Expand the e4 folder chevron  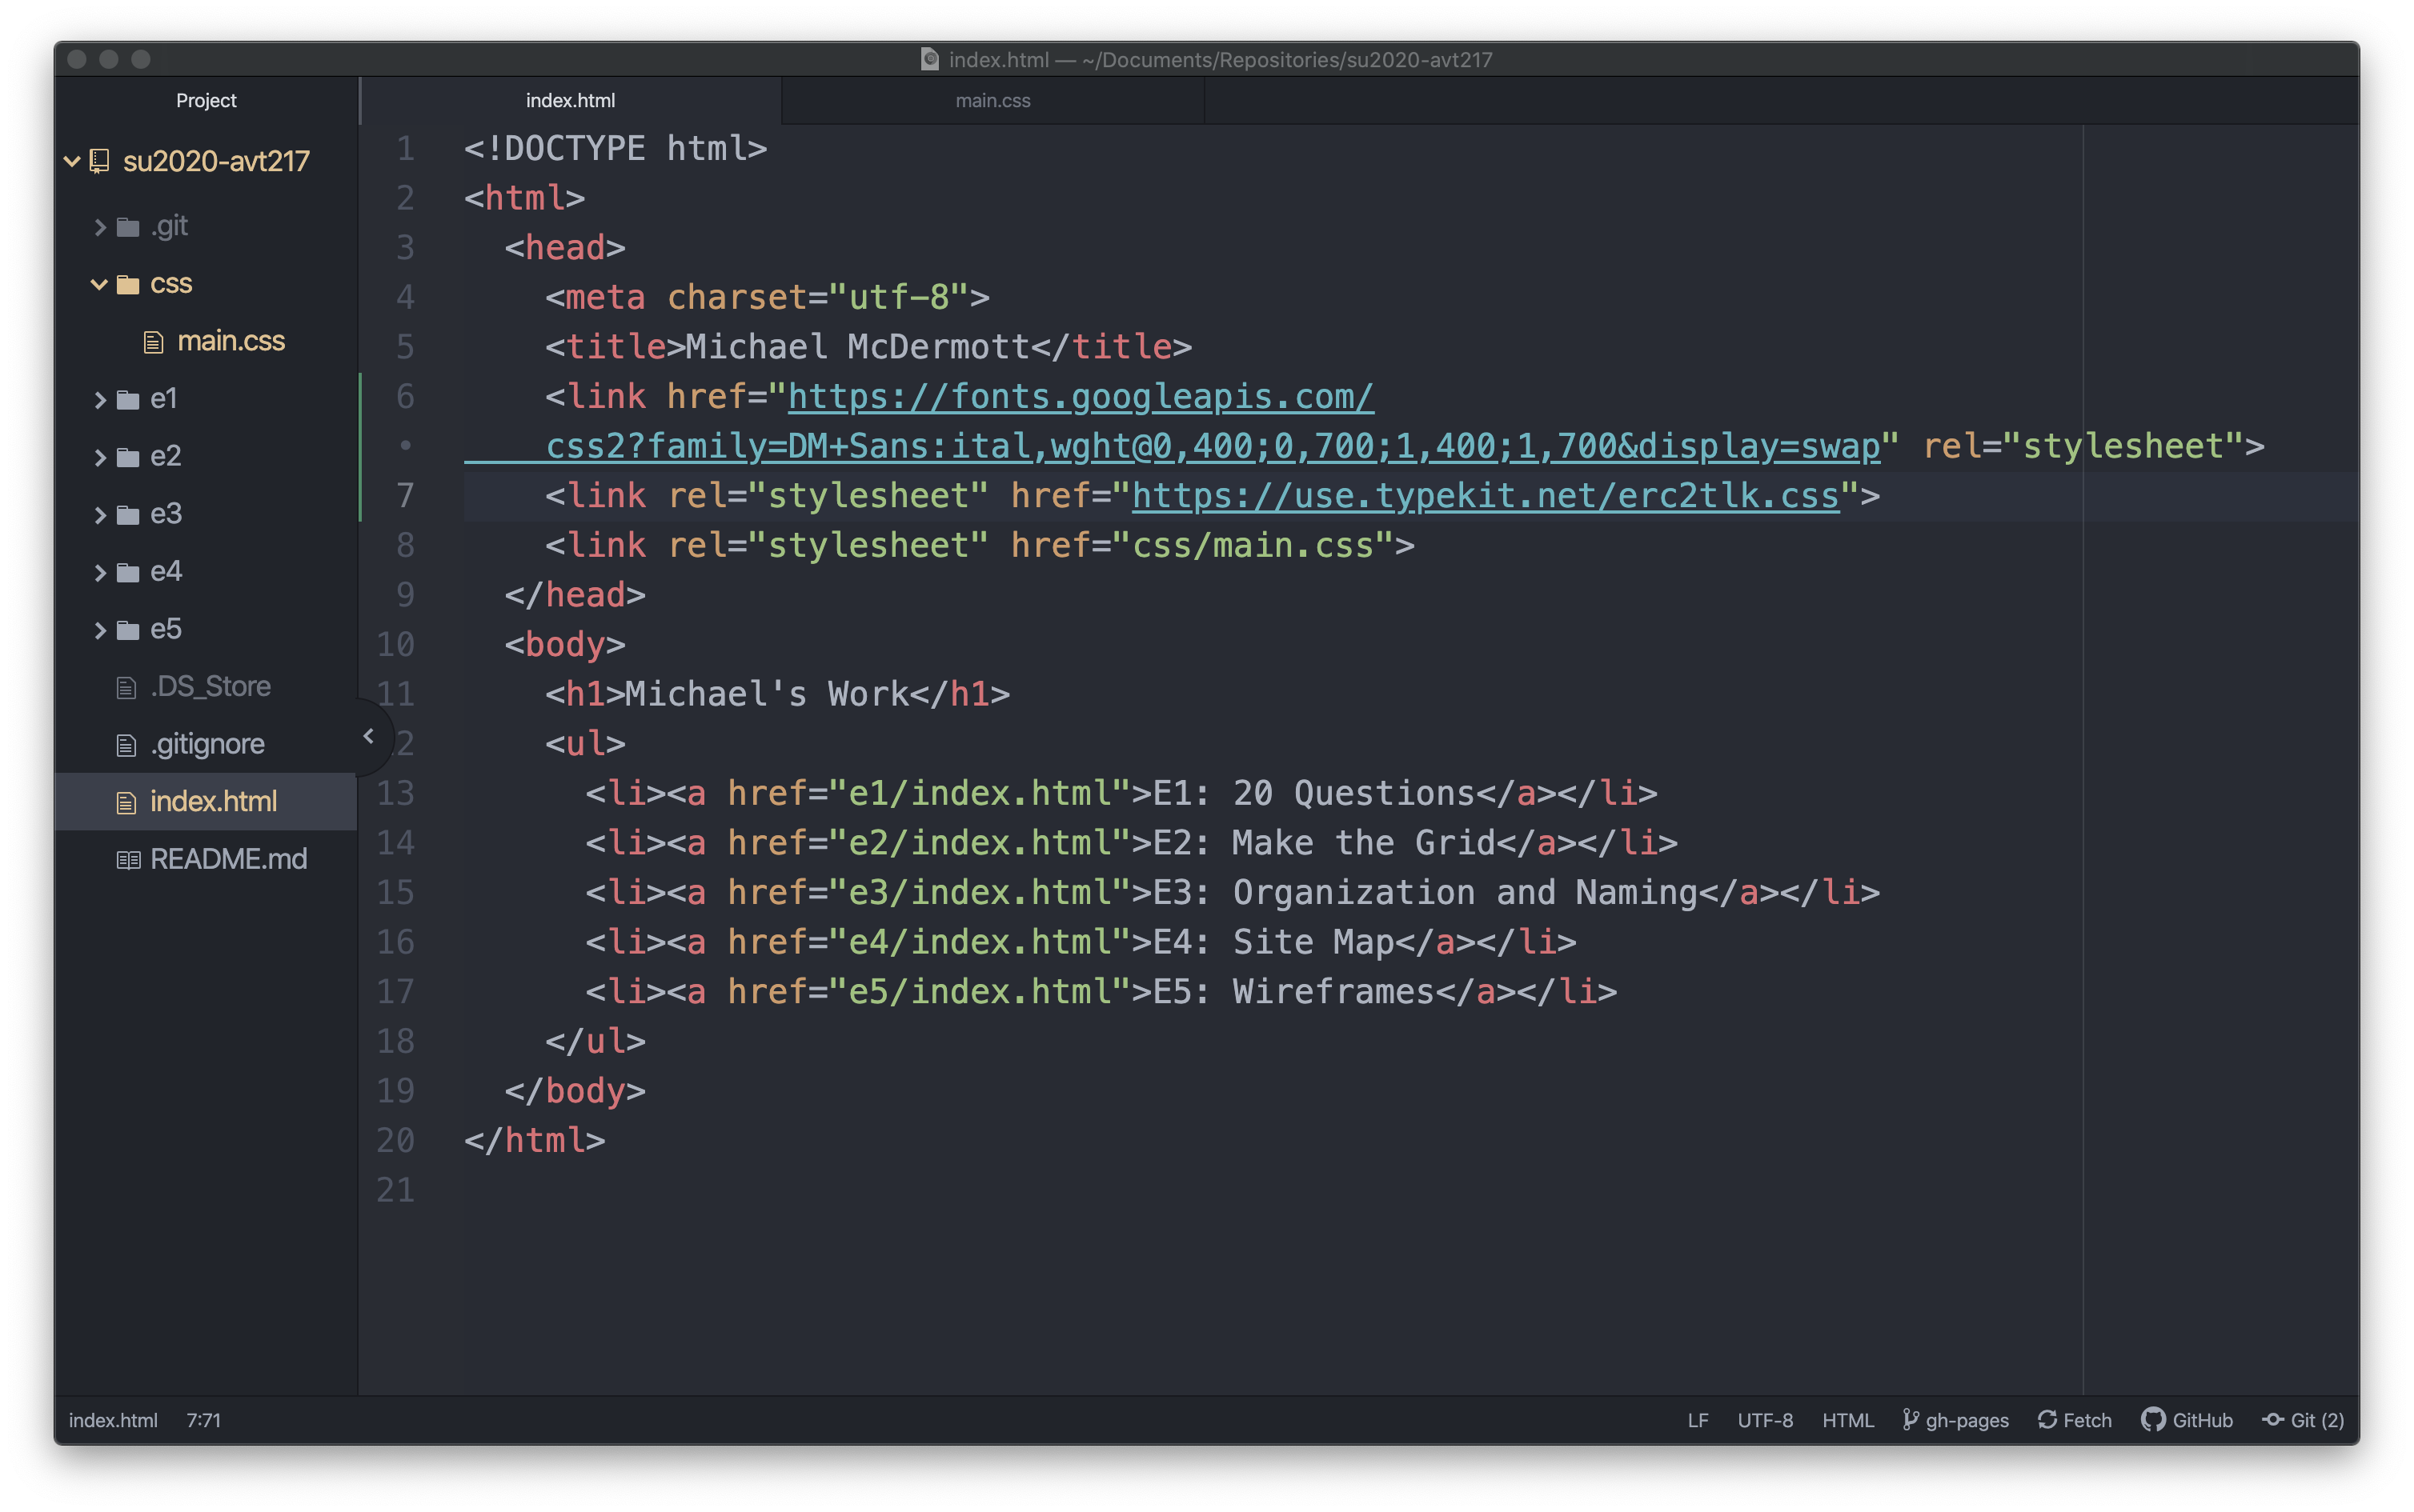(x=100, y=572)
